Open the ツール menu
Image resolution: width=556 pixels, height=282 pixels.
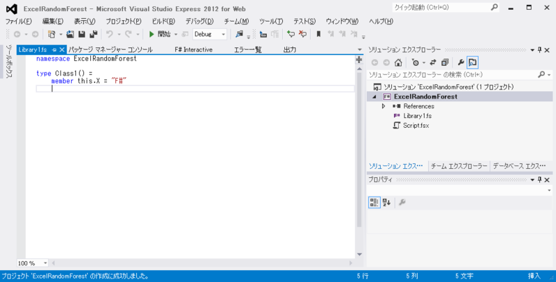pyautogui.click(x=271, y=22)
